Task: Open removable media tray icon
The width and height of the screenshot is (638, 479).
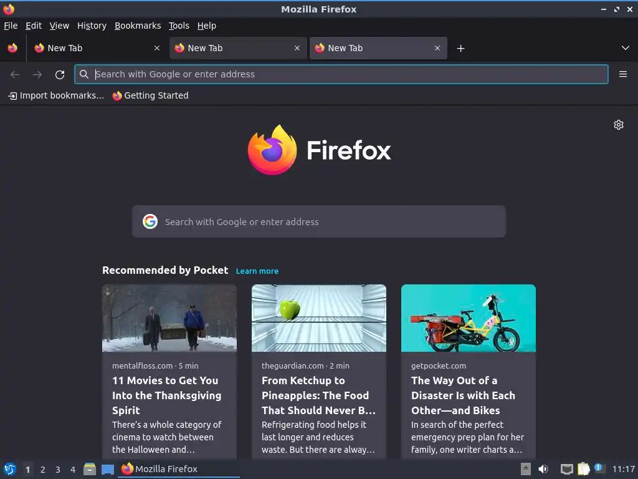Action: pos(526,469)
